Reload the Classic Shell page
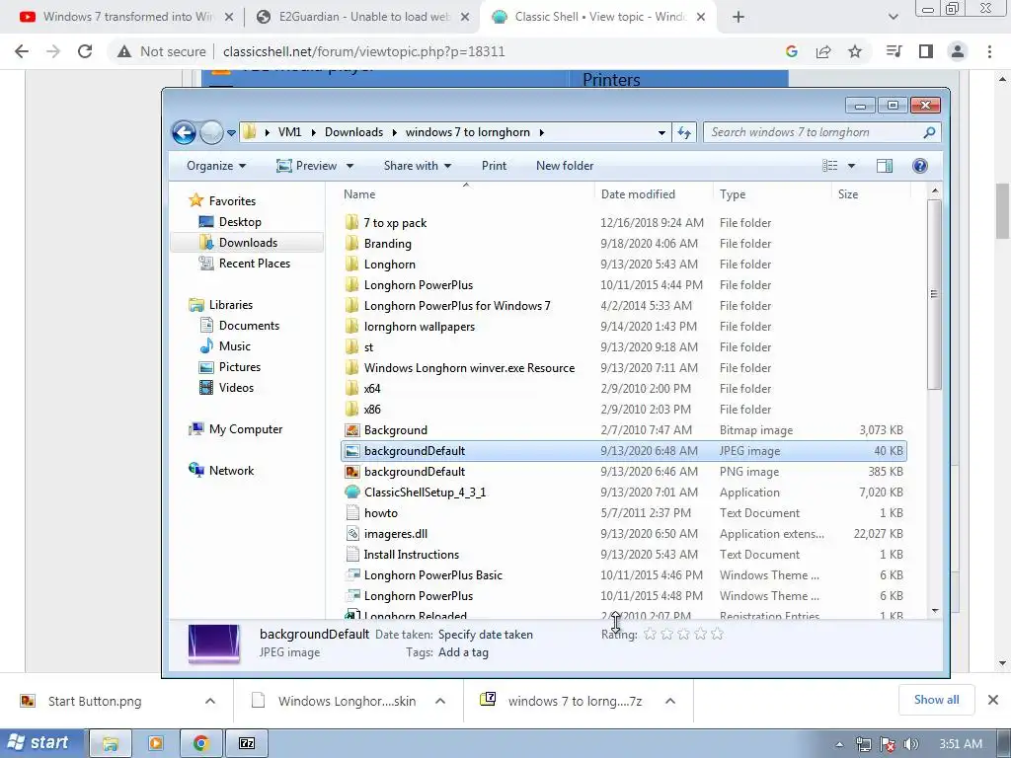The width and height of the screenshot is (1011, 758). pos(85,51)
